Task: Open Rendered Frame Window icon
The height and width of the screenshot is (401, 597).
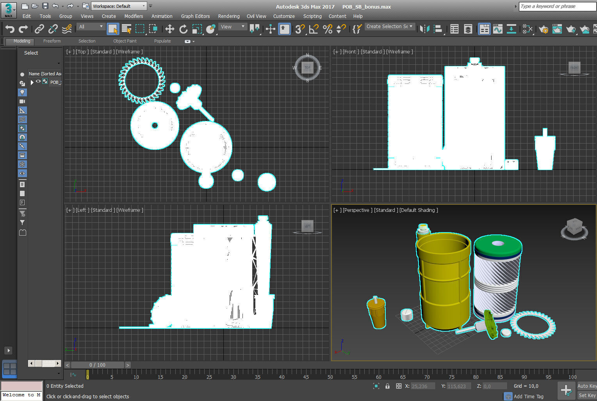Action: click(557, 29)
